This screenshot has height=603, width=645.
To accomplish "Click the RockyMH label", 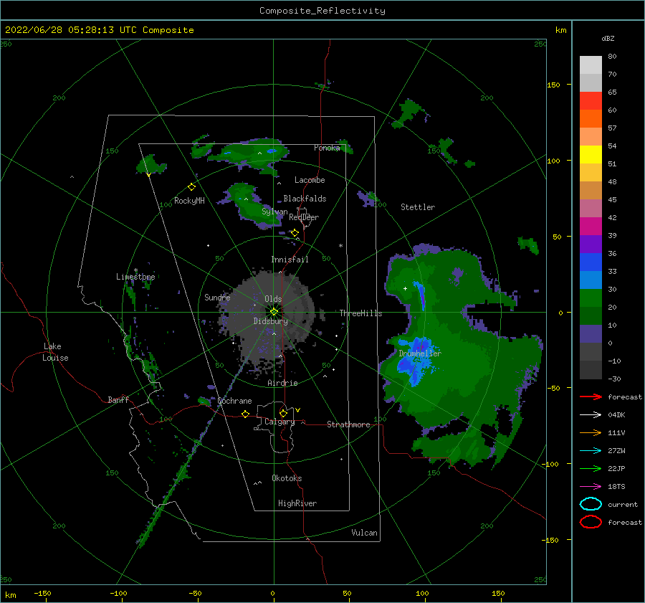I will pyautogui.click(x=189, y=201).
